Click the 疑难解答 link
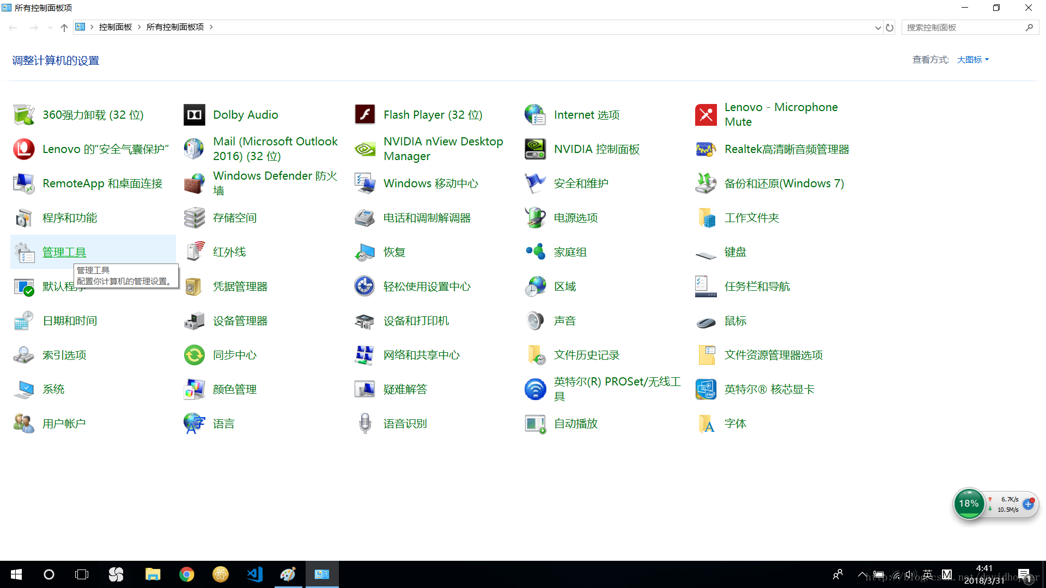Screen dimensions: 1046x588 [405, 389]
